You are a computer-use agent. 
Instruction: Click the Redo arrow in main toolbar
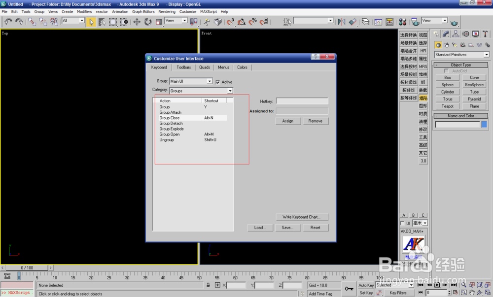[x=19, y=22]
